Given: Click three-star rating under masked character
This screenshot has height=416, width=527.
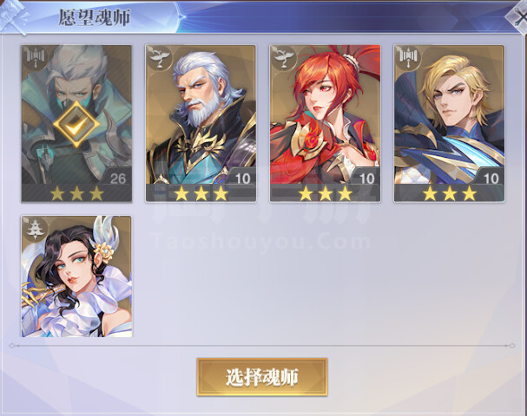Looking at the screenshot, I should pos(76,193).
